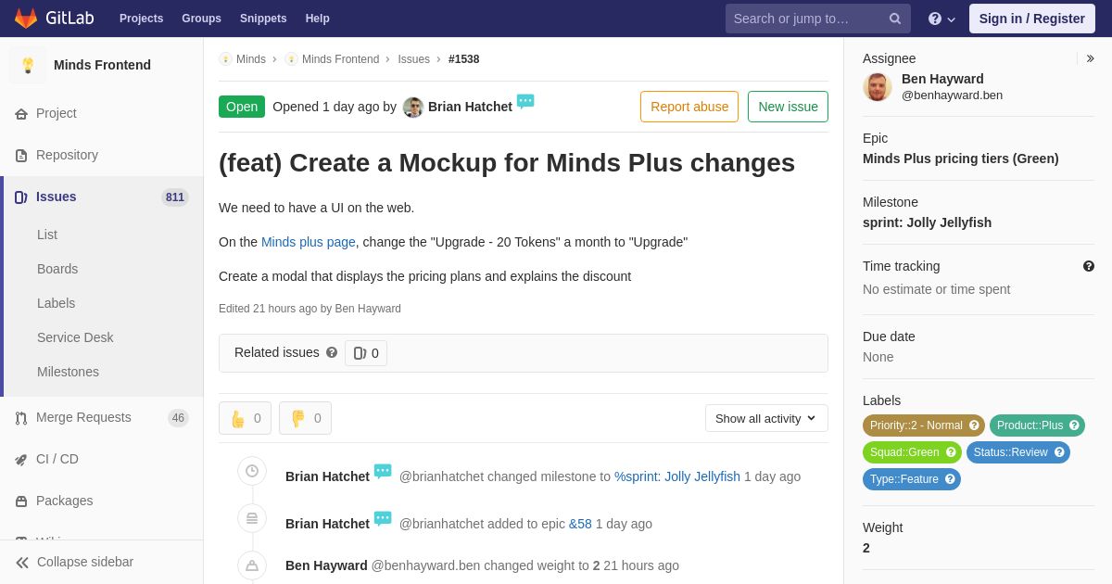Image resolution: width=1112 pixels, height=584 pixels.
Task: Add a thumbs down reaction
Action: point(305,418)
